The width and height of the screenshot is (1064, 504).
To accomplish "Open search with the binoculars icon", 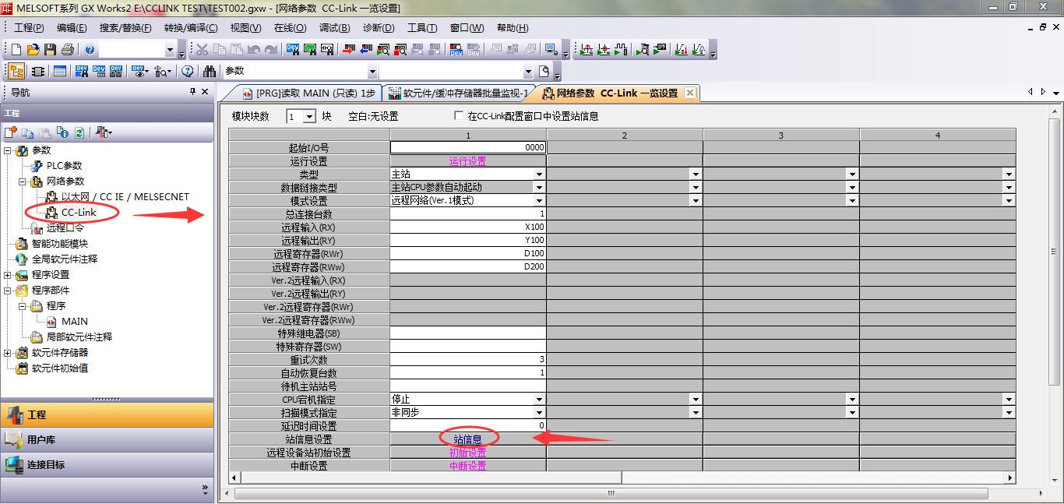I will click(210, 70).
